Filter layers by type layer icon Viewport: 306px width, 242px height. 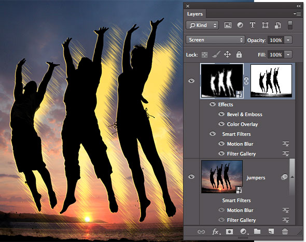point(253,25)
